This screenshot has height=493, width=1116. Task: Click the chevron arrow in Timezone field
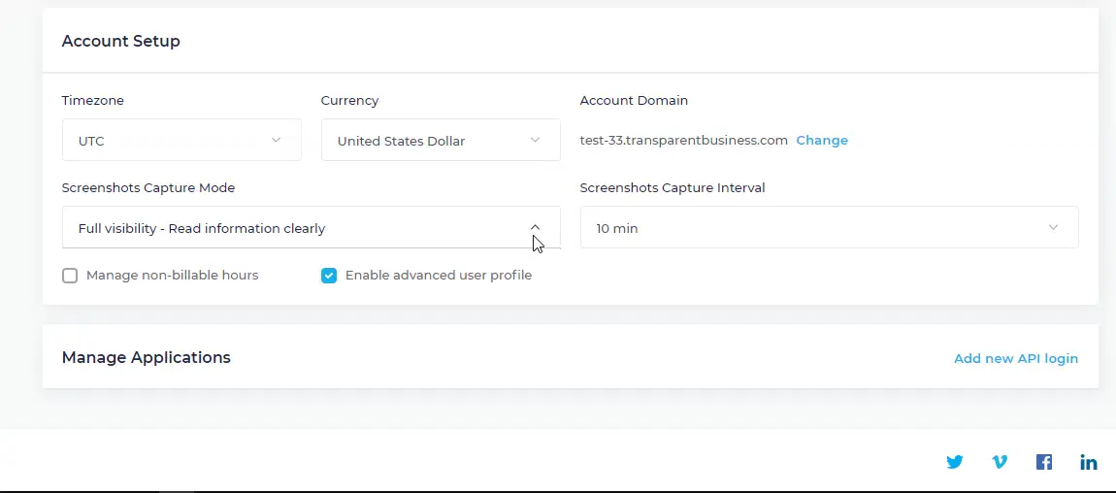277,141
